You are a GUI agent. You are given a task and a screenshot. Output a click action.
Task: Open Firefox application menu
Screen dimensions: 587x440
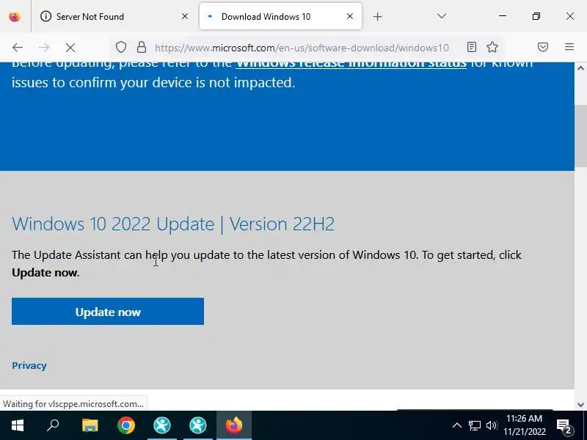coord(569,47)
